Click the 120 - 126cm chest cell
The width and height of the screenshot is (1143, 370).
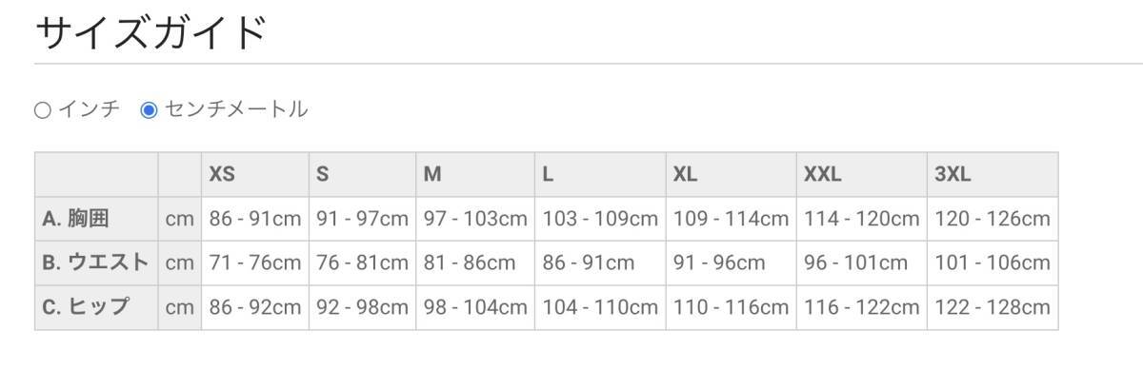(993, 219)
